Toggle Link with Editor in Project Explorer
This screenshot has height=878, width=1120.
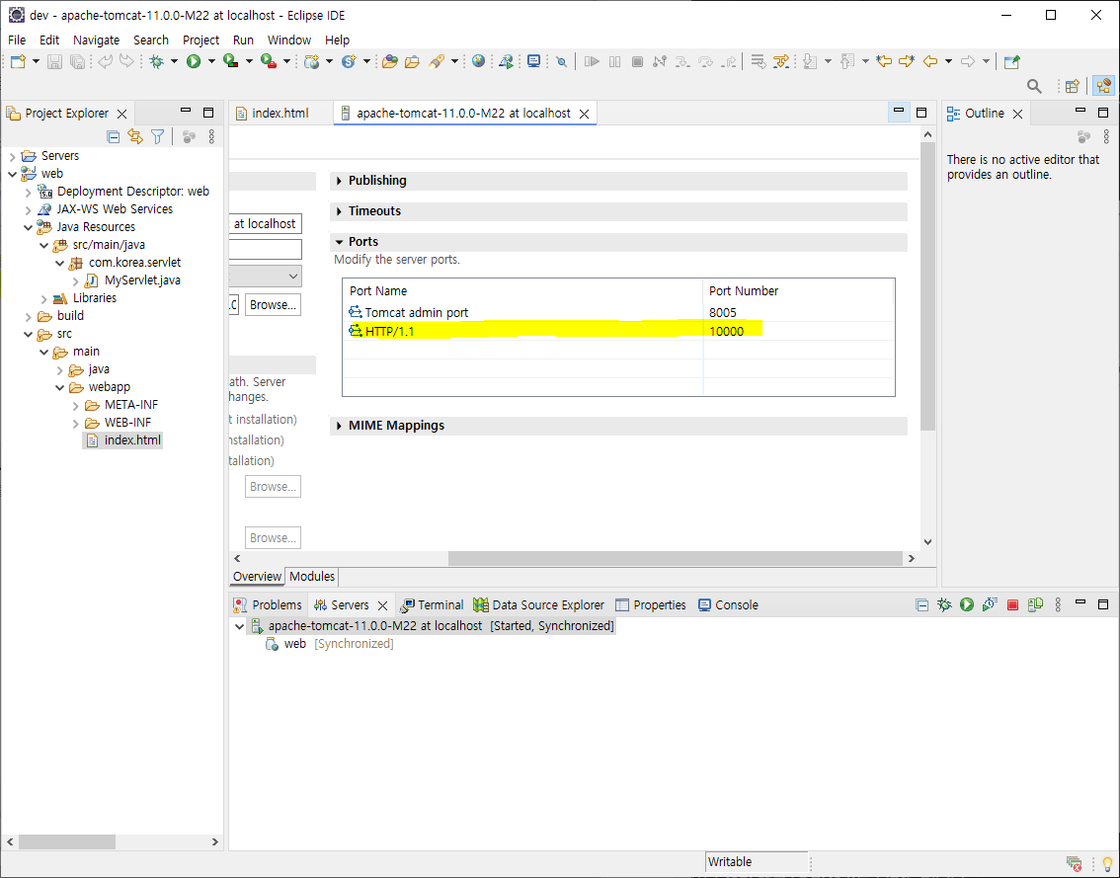pyautogui.click(x=135, y=136)
